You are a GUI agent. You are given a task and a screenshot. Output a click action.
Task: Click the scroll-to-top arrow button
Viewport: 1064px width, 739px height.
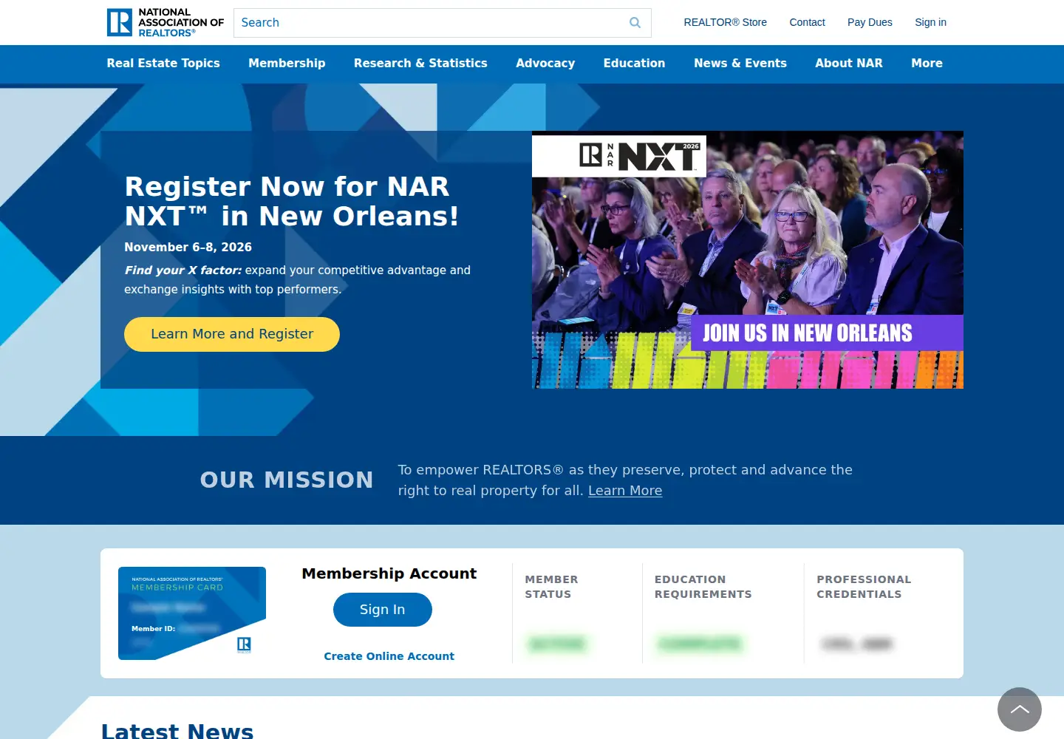pyautogui.click(x=1020, y=709)
